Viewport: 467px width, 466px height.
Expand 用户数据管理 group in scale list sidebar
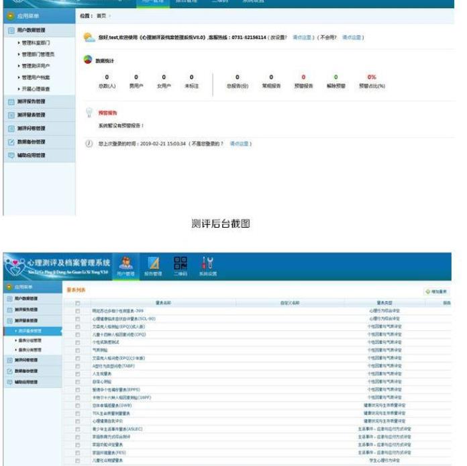tap(33, 298)
